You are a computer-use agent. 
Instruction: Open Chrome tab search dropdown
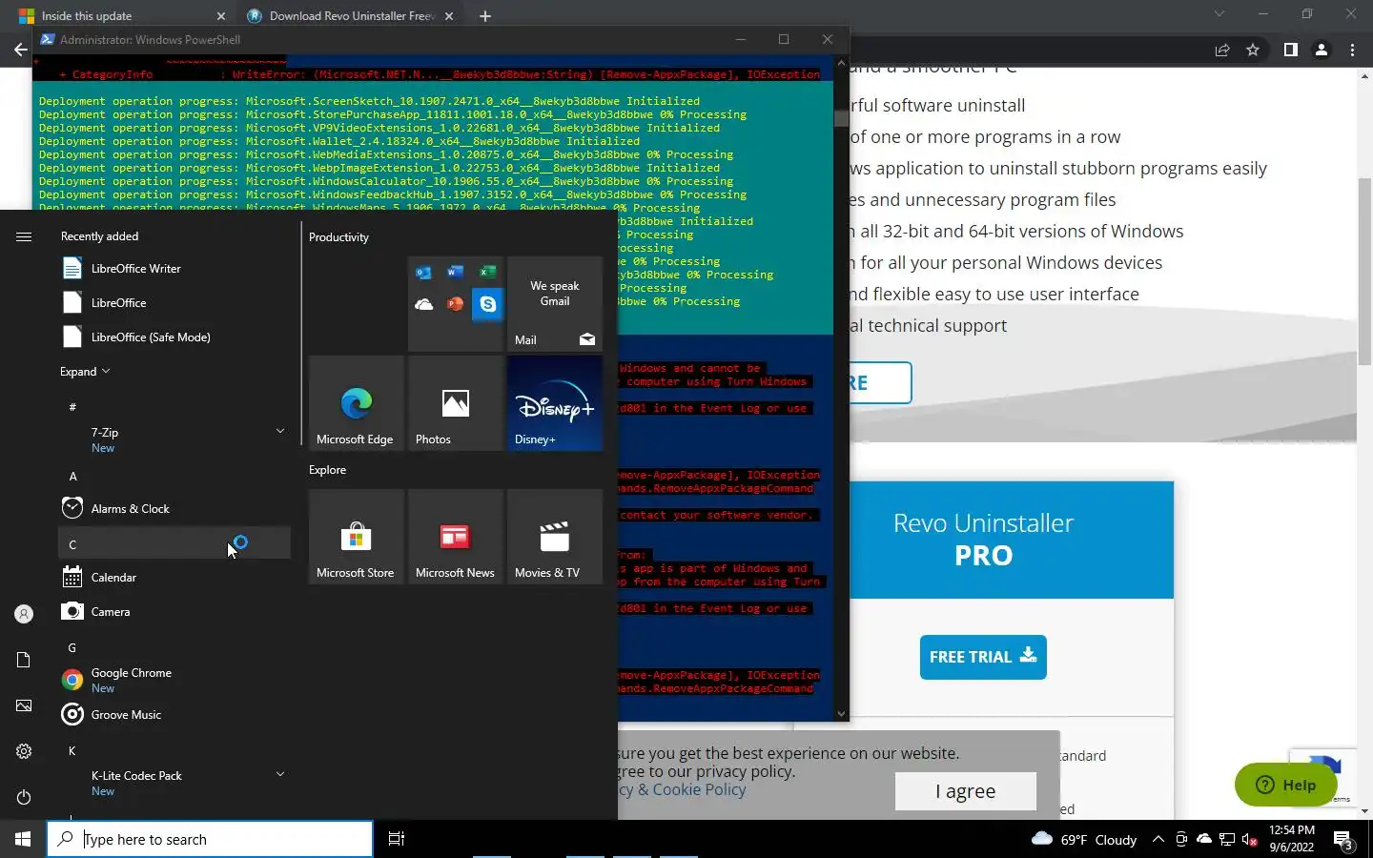click(x=1219, y=14)
